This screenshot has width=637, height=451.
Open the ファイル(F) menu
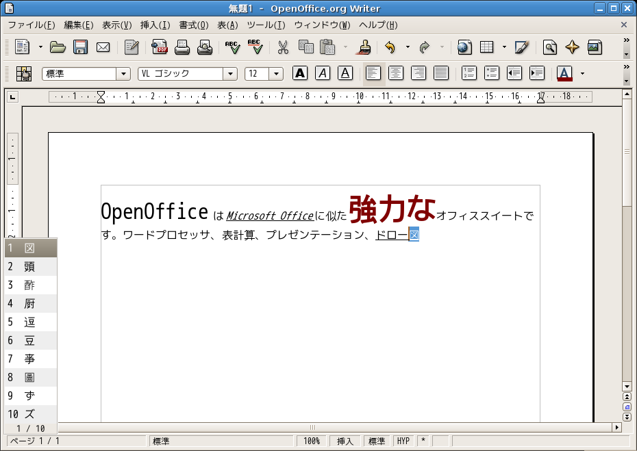point(32,25)
